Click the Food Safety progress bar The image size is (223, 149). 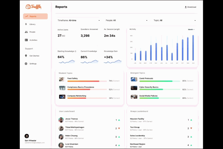[x=83, y=81]
